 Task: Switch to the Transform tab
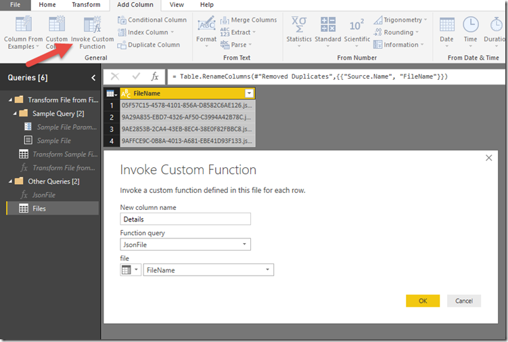(87, 5)
